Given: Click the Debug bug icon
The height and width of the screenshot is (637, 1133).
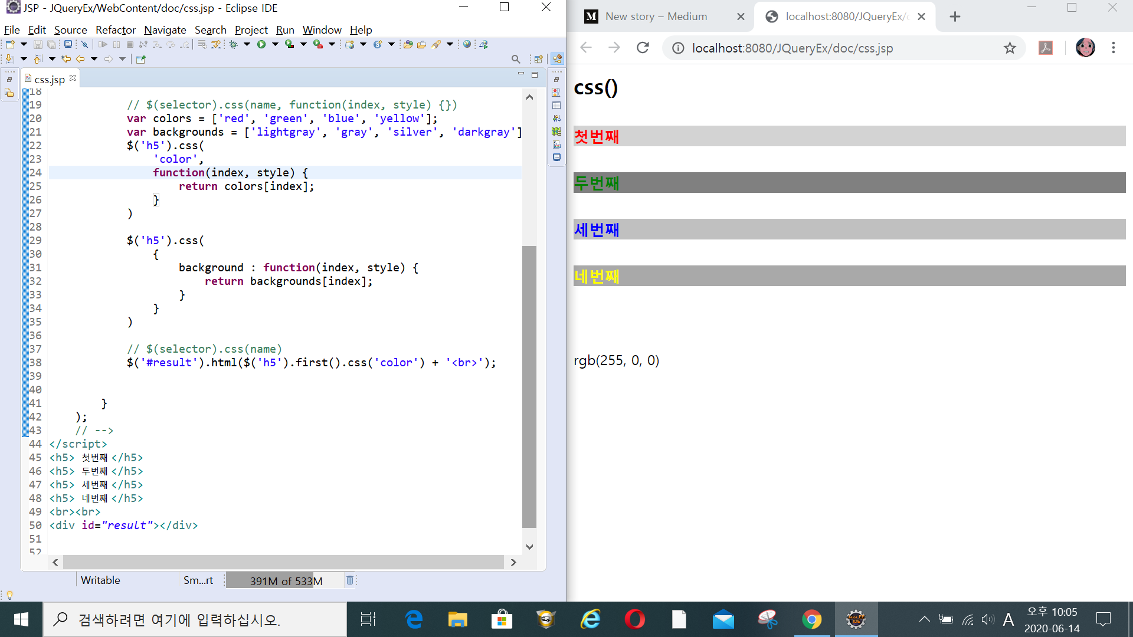Looking at the screenshot, I should pyautogui.click(x=234, y=44).
